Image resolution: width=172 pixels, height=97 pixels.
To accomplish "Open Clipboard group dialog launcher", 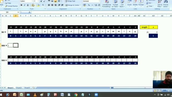I will 17,9.
